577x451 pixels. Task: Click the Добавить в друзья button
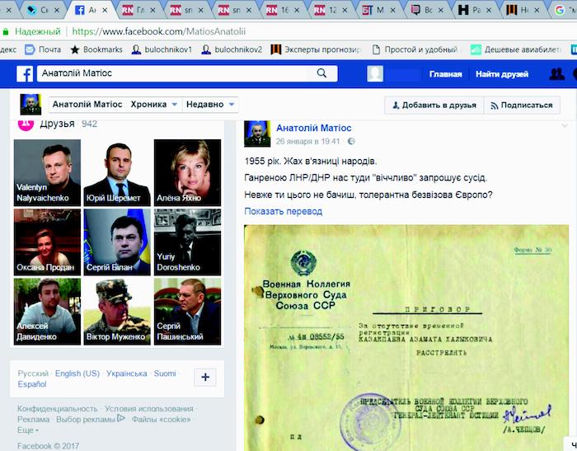tap(434, 106)
